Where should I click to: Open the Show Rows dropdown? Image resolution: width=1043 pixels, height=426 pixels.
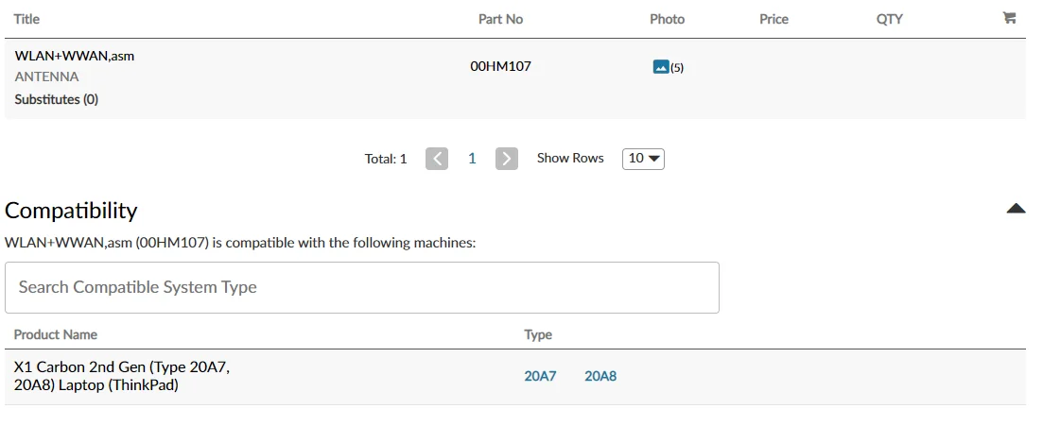[643, 159]
